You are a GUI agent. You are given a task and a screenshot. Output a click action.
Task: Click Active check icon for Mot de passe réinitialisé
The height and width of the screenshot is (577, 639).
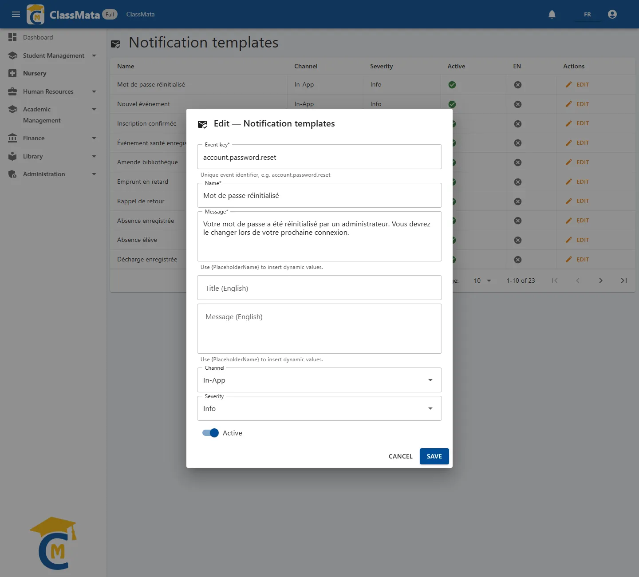pyautogui.click(x=452, y=85)
